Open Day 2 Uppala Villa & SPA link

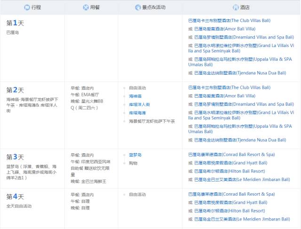(x=240, y=129)
